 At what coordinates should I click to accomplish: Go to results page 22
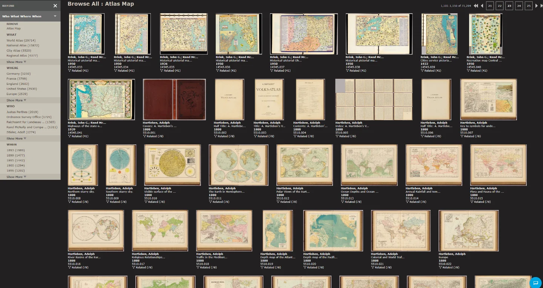click(500, 6)
